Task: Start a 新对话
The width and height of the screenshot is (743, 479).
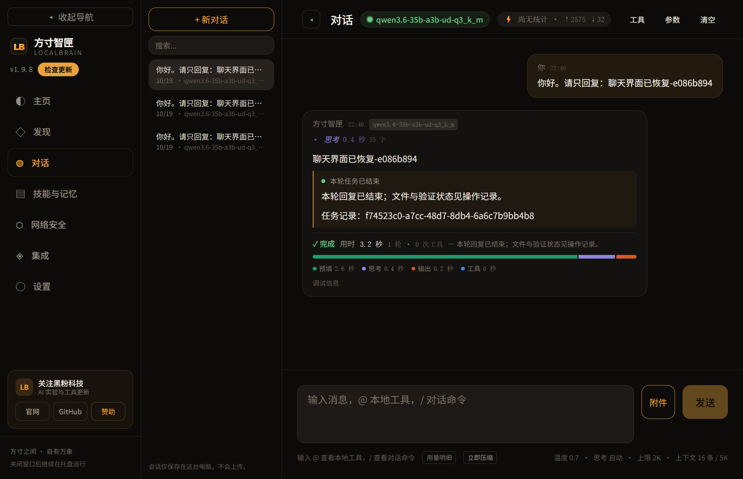Action: [211, 19]
